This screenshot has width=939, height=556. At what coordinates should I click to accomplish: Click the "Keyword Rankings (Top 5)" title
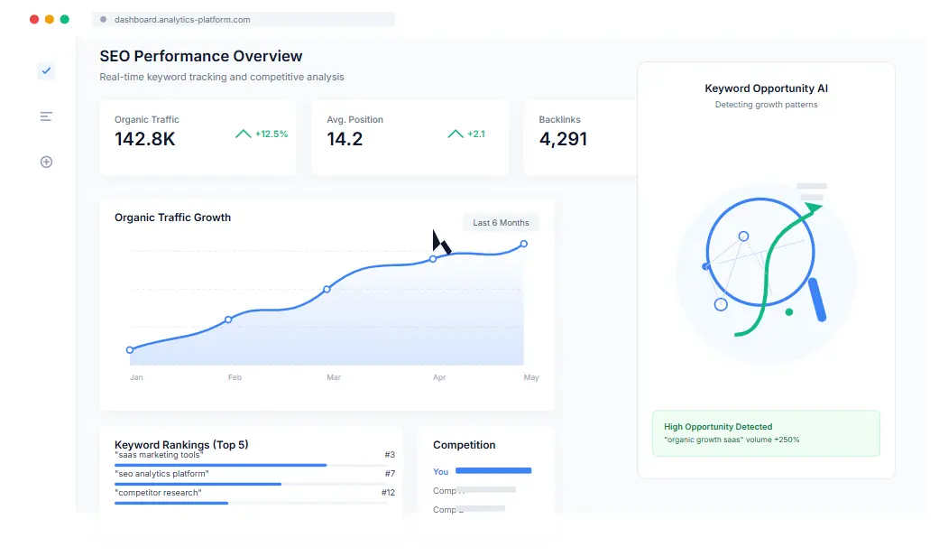181,445
